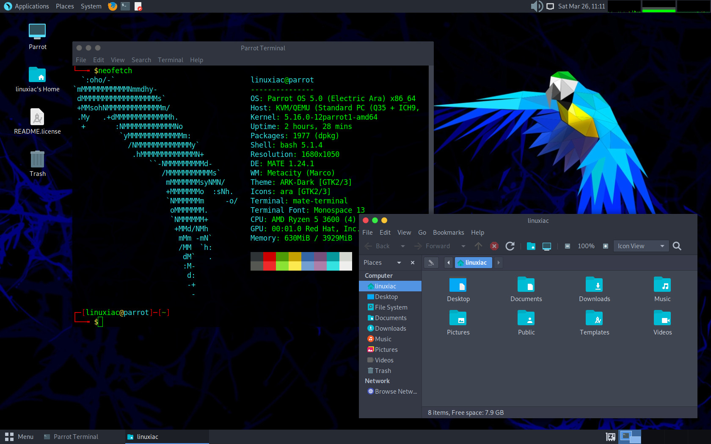Click the red swatch in neofetch palette
The height and width of the screenshot is (444, 711).
270,257
